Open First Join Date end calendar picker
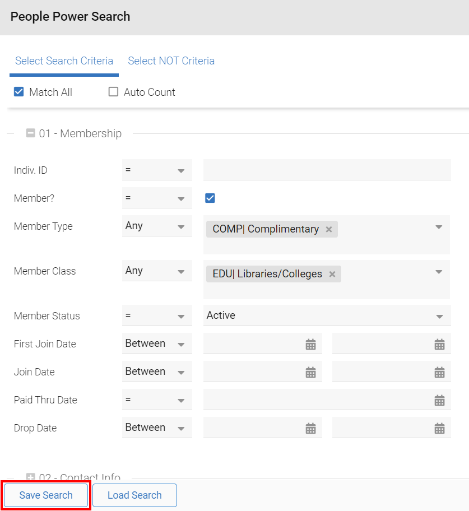Viewport: 469px width, 511px height. click(439, 344)
